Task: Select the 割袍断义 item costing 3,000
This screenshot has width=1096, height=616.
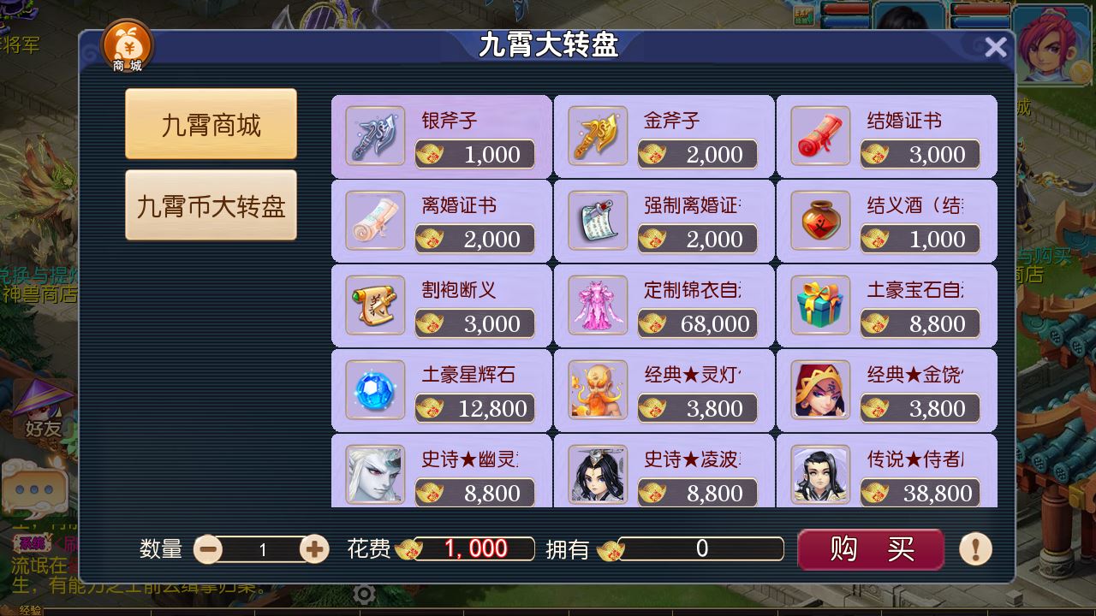Action: click(x=442, y=305)
